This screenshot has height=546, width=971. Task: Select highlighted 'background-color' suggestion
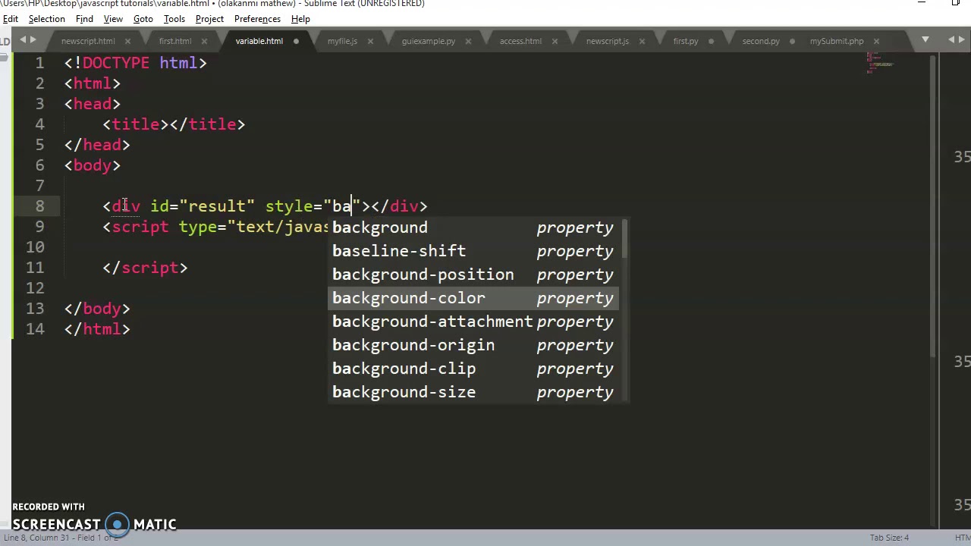(474, 298)
